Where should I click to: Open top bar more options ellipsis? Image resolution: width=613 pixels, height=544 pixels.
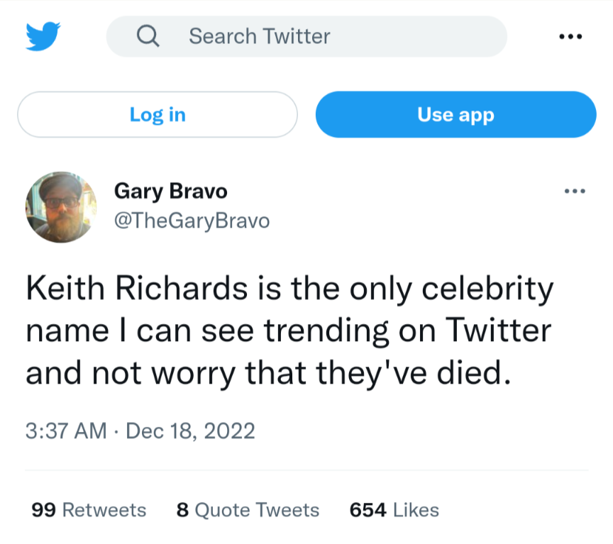(570, 37)
